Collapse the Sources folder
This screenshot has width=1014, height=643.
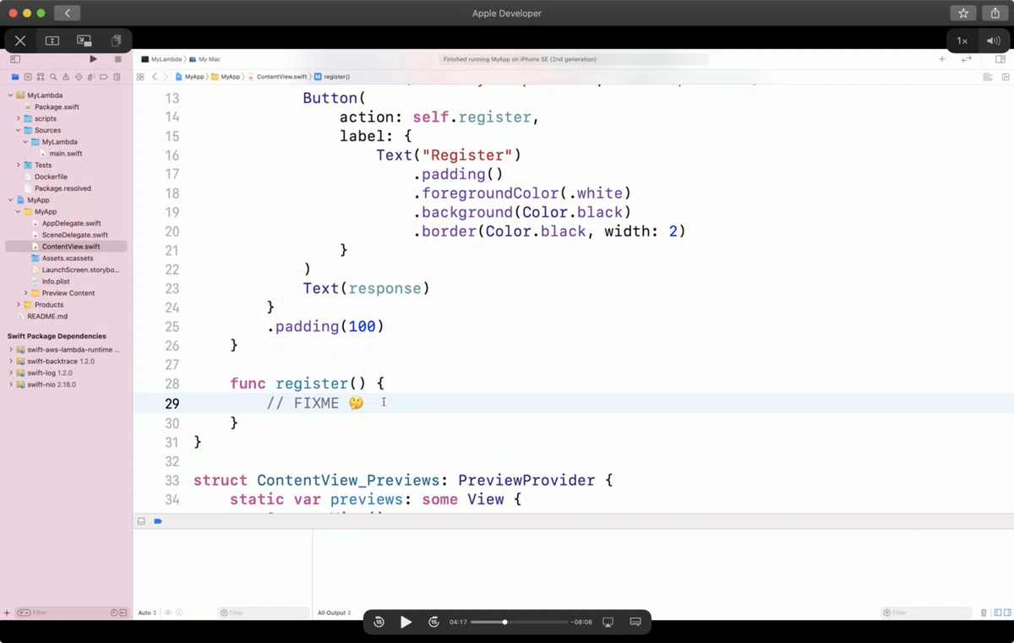tap(18, 131)
